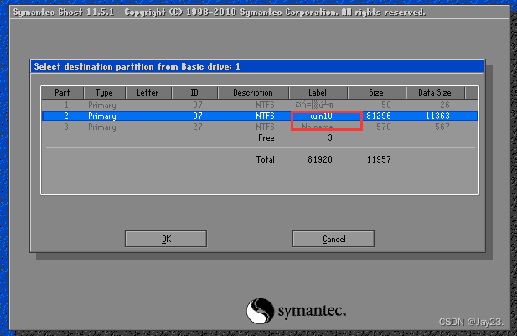Click the Data Size column header
The height and width of the screenshot is (336, 517).
[x=435, y=93]
